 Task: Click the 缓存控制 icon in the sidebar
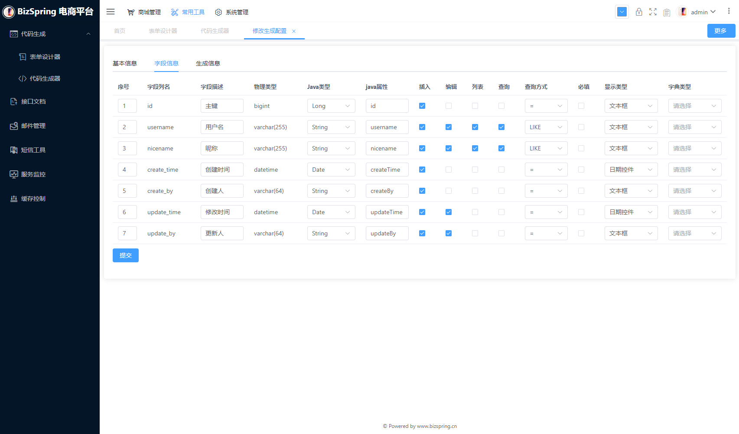point(14,199)
